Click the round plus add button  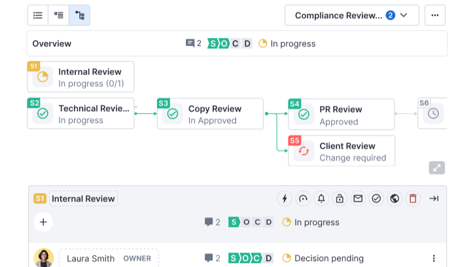pos(43,222)
